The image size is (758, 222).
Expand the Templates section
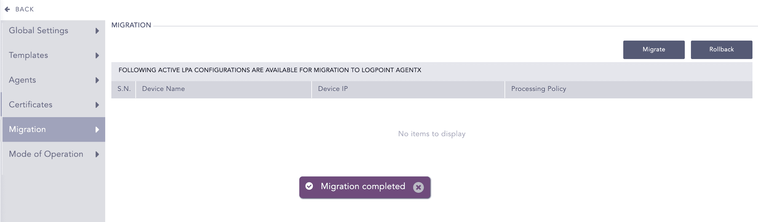click(x=29, y=55)
